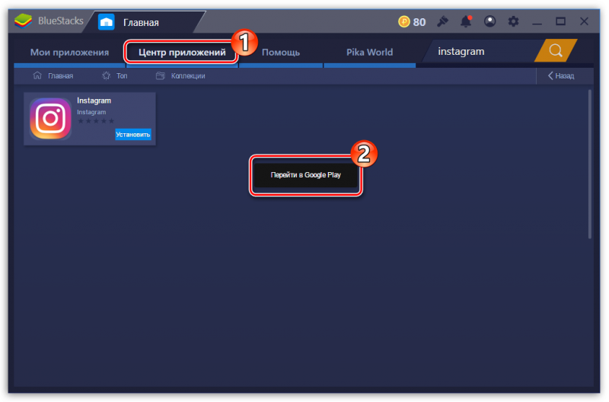Open the Коллекции section

pyautogui.click(x=188, y=76)
